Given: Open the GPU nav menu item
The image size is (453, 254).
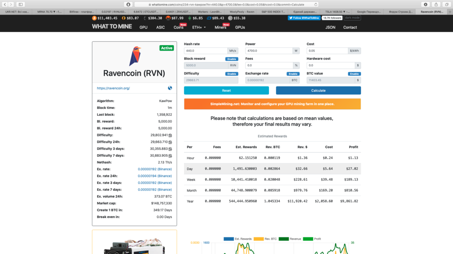Looking at the screenshot, I should (x=143, y=28).
